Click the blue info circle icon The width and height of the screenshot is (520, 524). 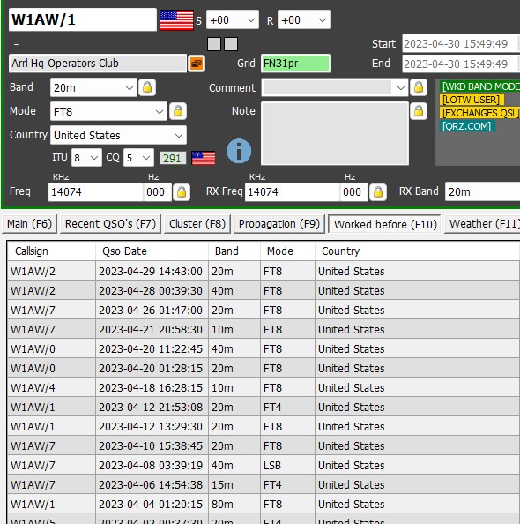pyautogui.click(x=239, y=151)
